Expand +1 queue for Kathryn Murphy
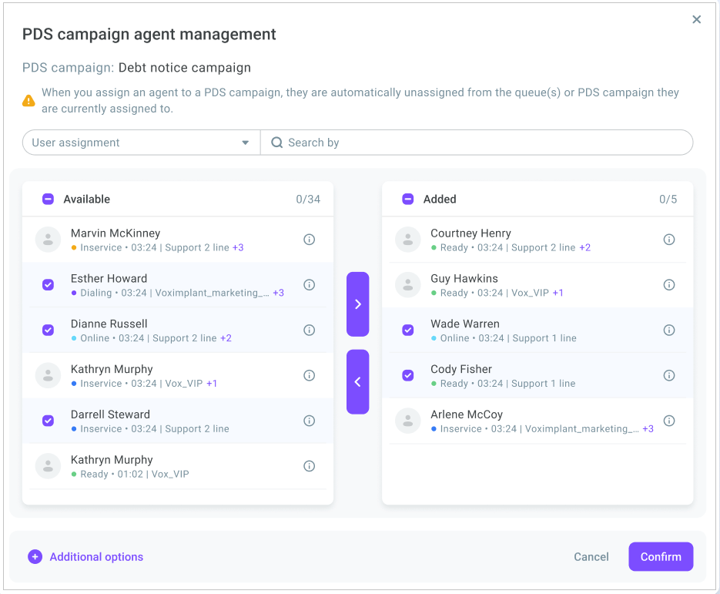Screen dimensions: 720x594 [212, 383]
